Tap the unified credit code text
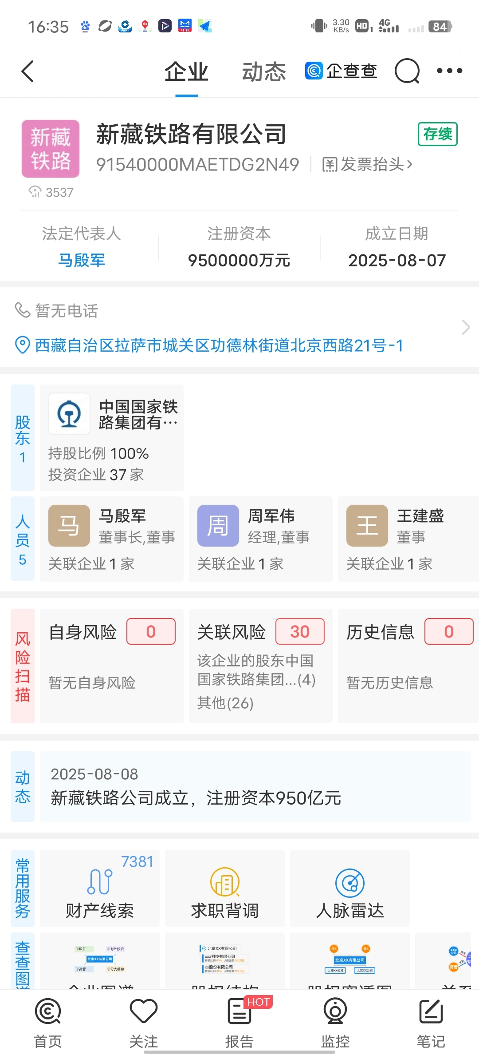The height and width of the screenshot is (1055, 479). [198, 165]
